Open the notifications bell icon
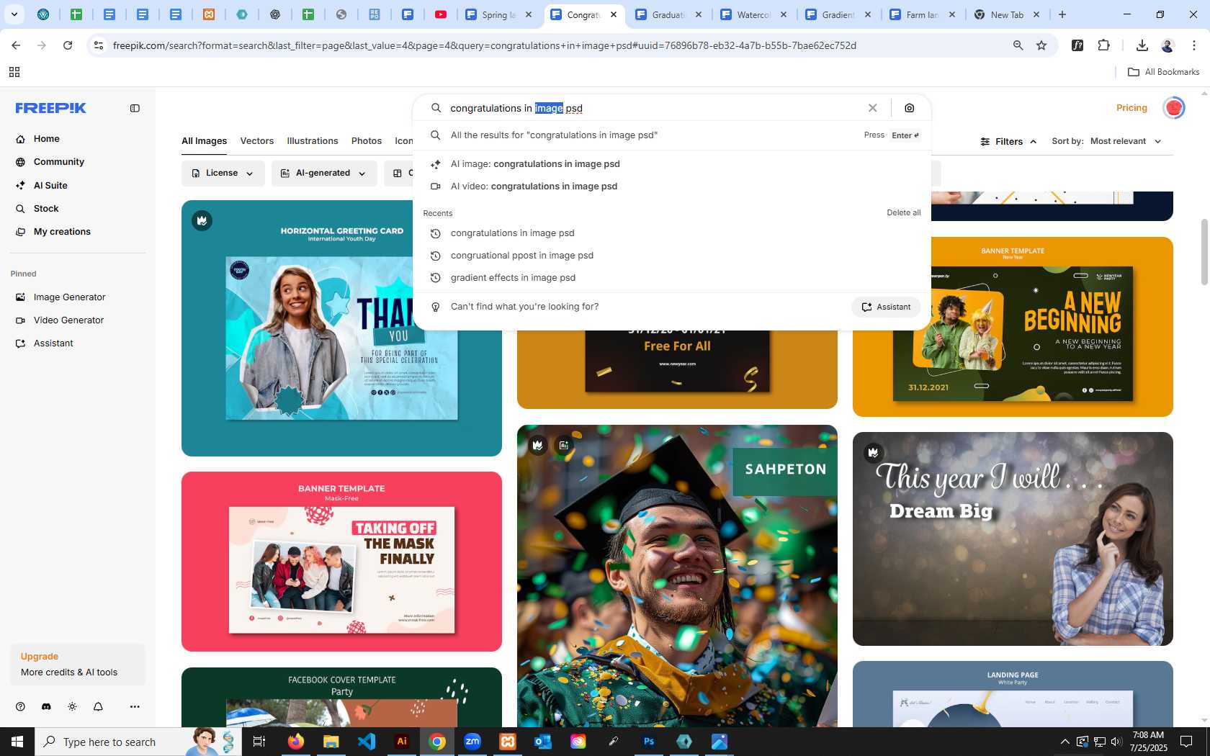The height and width of the screenshot is (756, 1210). [98, 707]
